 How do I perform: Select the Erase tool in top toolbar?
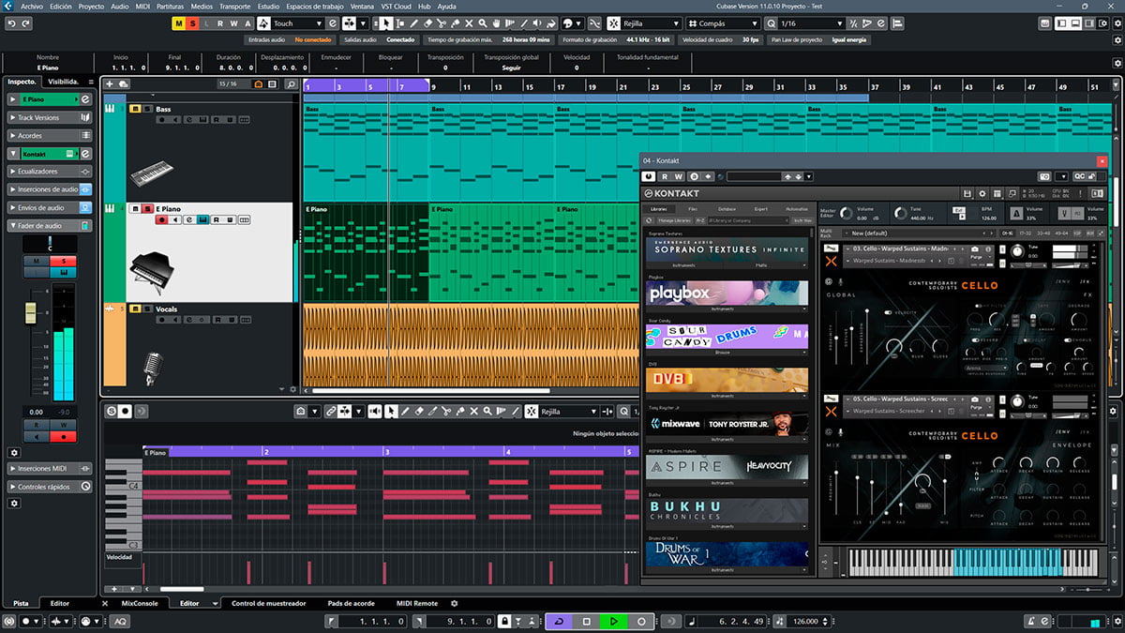click(427, 23)
